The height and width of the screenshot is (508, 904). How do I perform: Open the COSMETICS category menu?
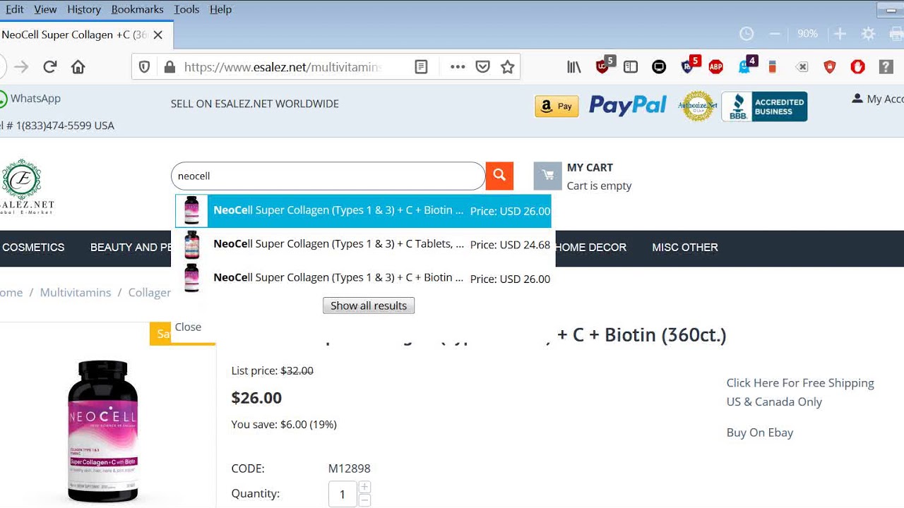[32, 248]
